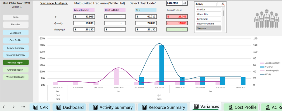
Task: Switch to the Dashboard sheet tab
Action: click(70, 107)
